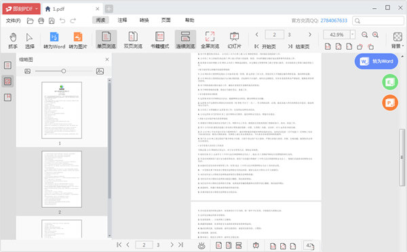Activate the selection arrow tool (选择)

coord(29,41)
